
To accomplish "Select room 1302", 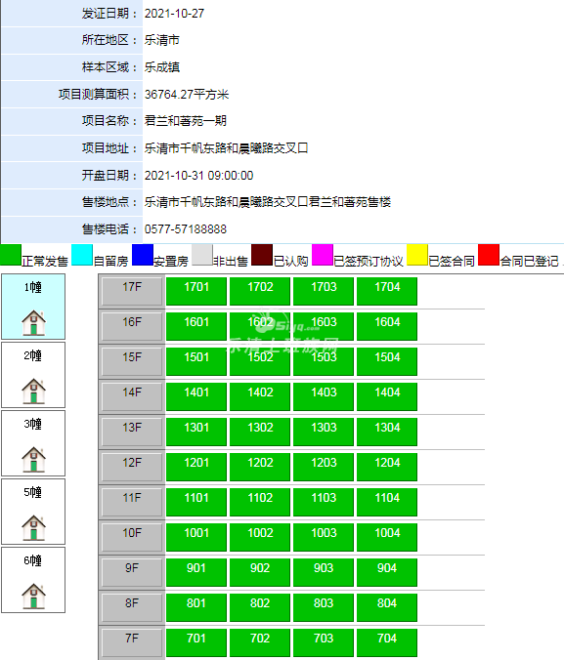I will coord(260,432).
